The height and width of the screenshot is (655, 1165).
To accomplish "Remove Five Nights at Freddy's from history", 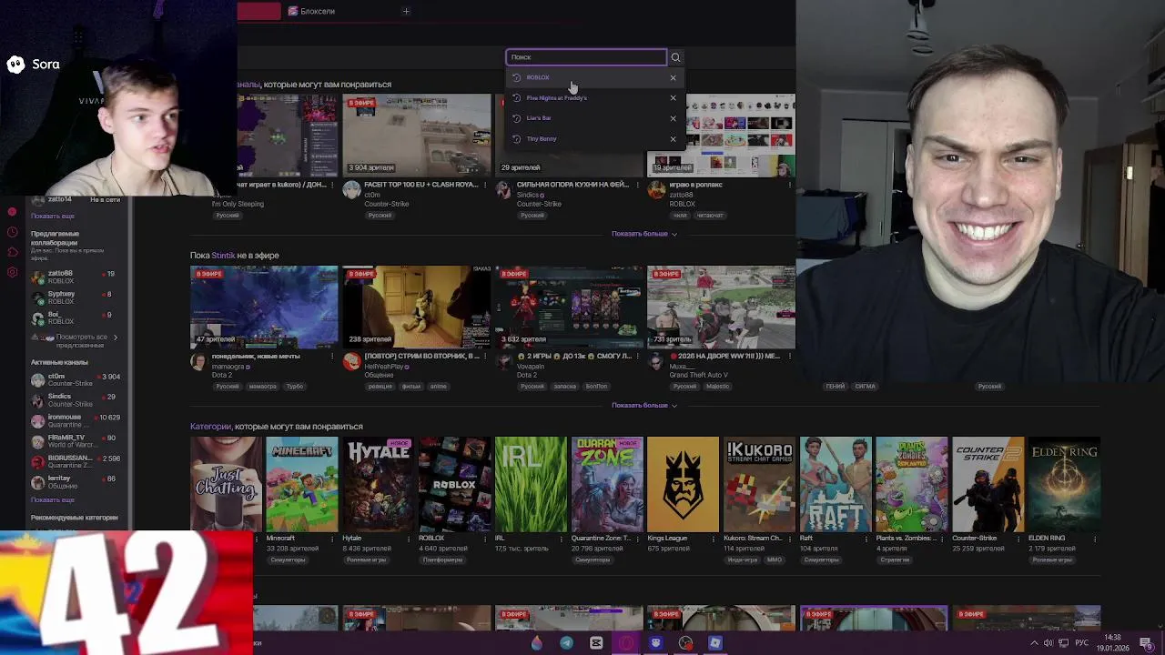I will (673, 97).
